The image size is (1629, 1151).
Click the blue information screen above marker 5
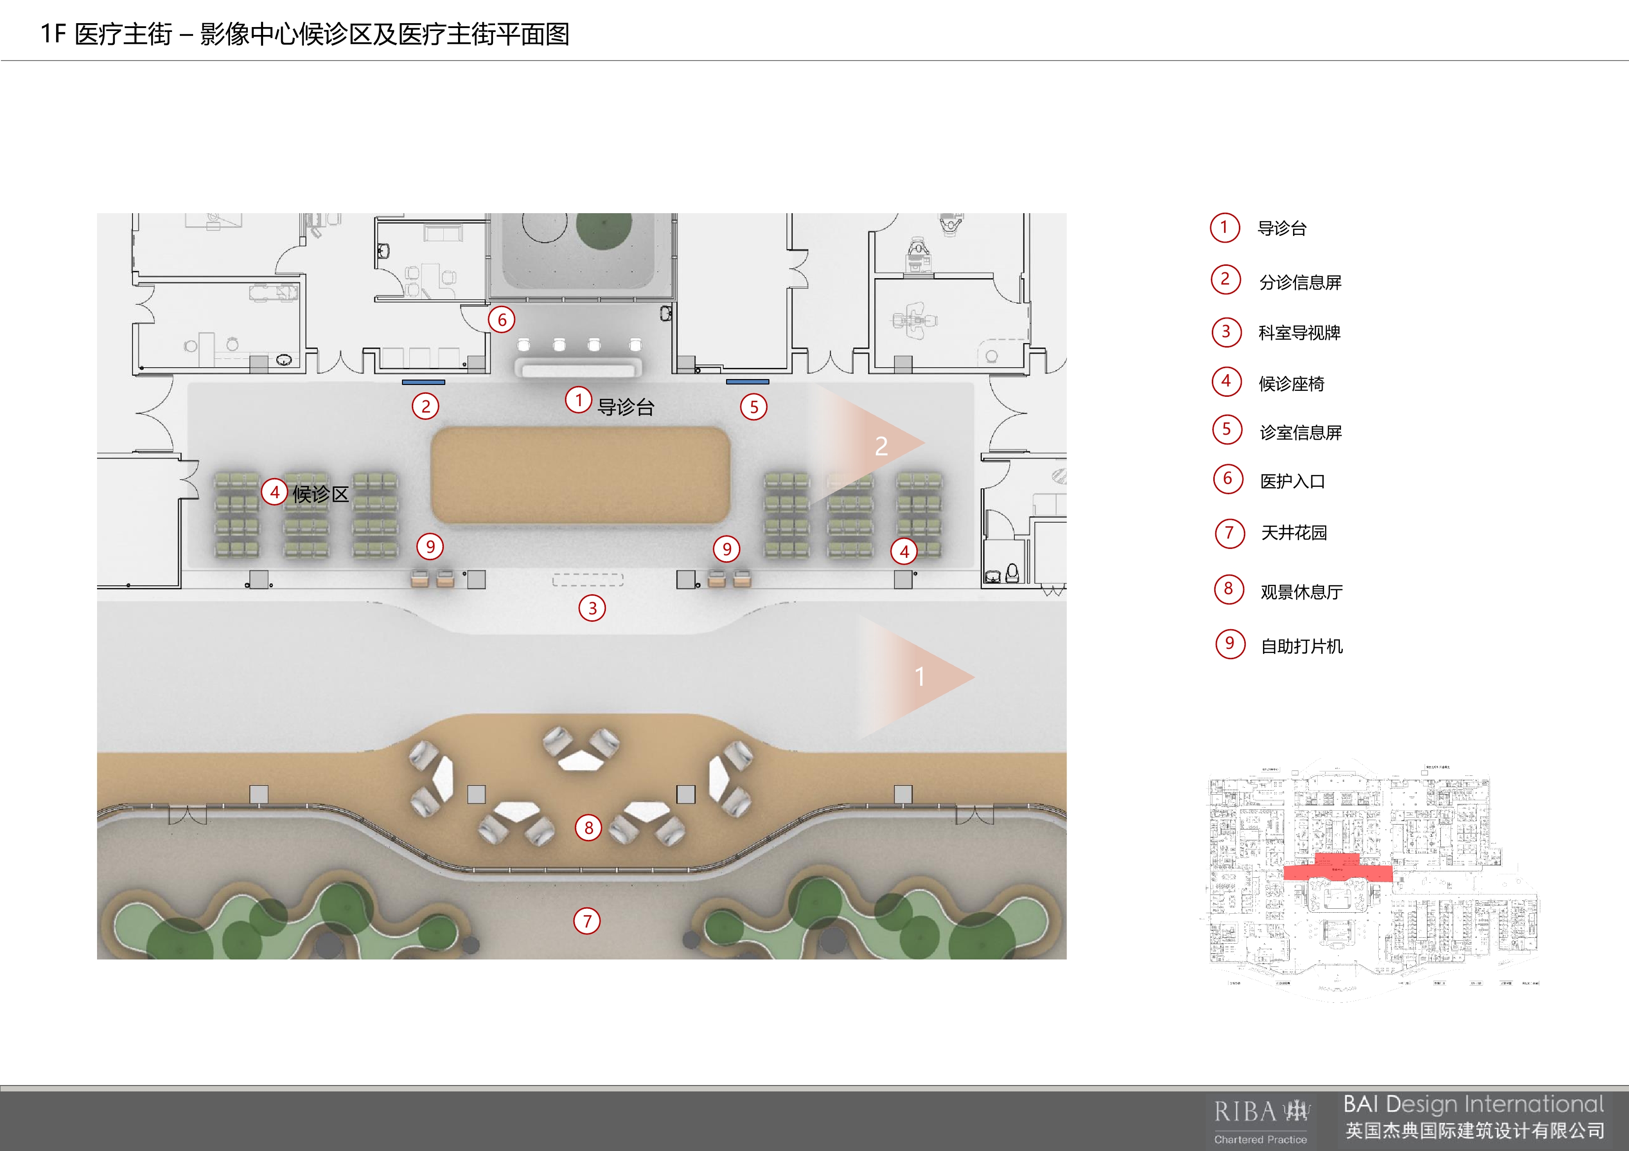747,382
